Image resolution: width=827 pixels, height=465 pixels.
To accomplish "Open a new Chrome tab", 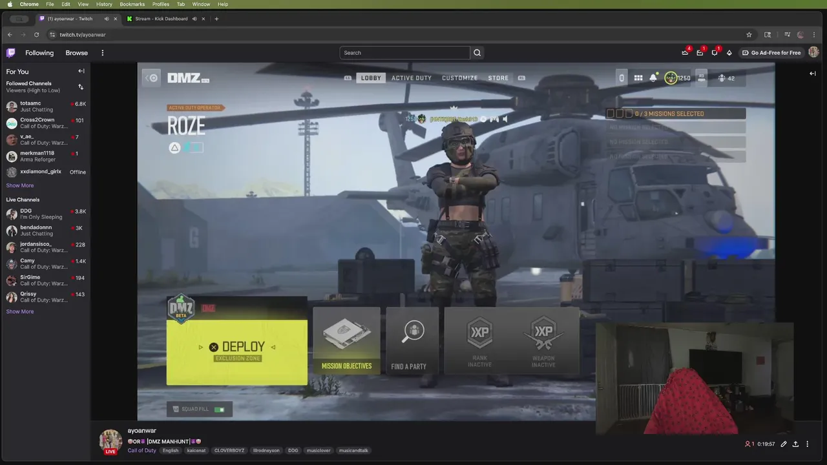I will tap(216, 19).
